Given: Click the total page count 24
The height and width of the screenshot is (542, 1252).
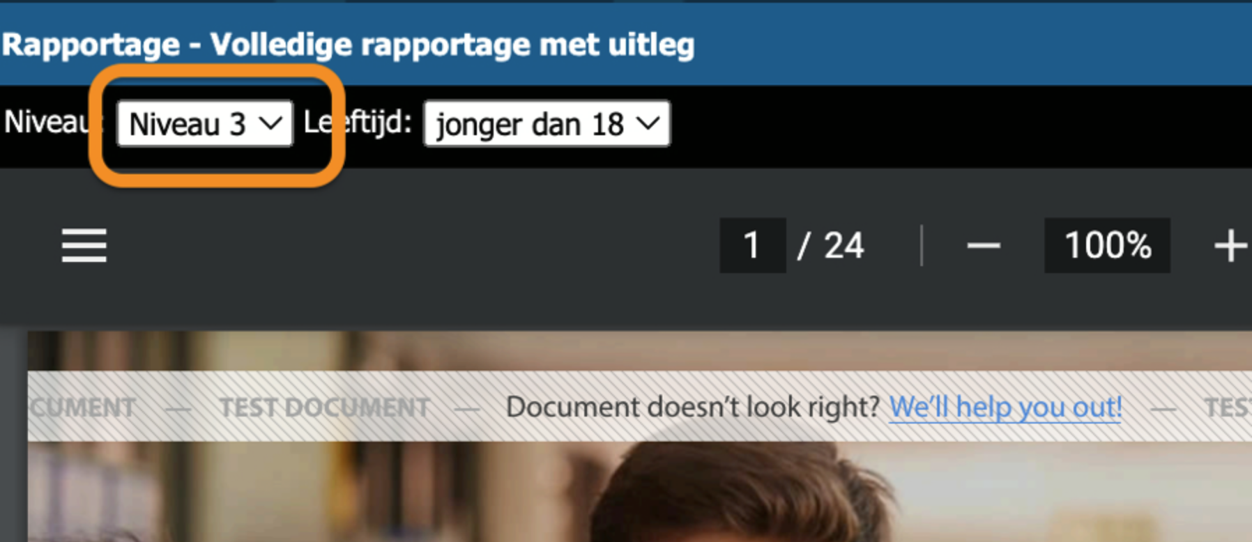Looking at the screenshot, I should tap(843, 245).
